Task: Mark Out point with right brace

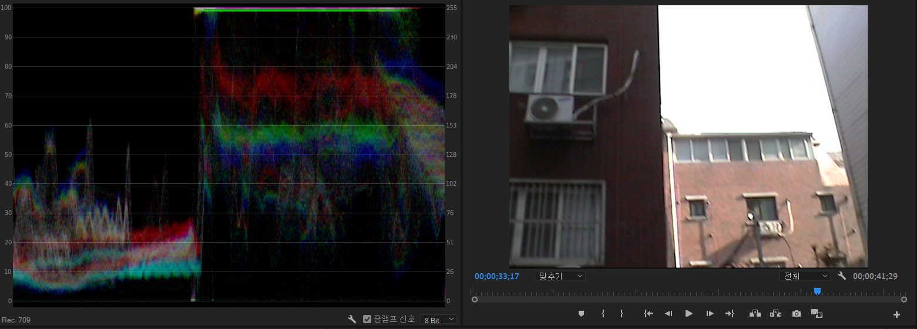Action: [x=622, y=314]
